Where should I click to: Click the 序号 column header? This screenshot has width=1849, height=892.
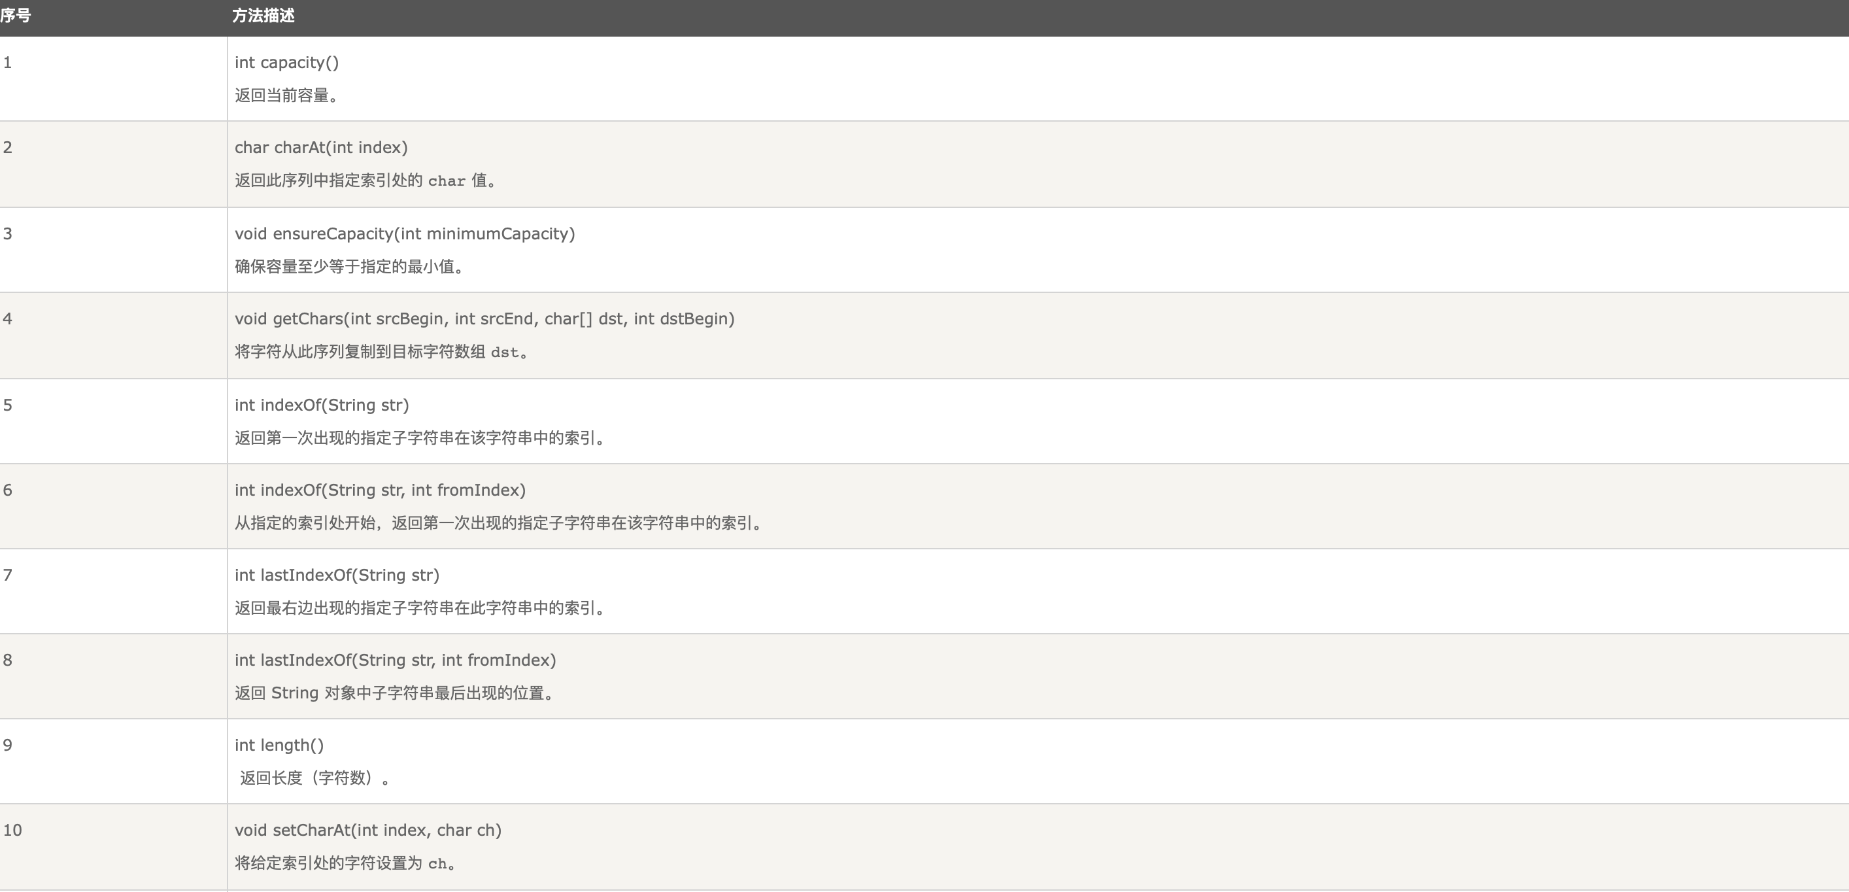[x=15, y=16]
